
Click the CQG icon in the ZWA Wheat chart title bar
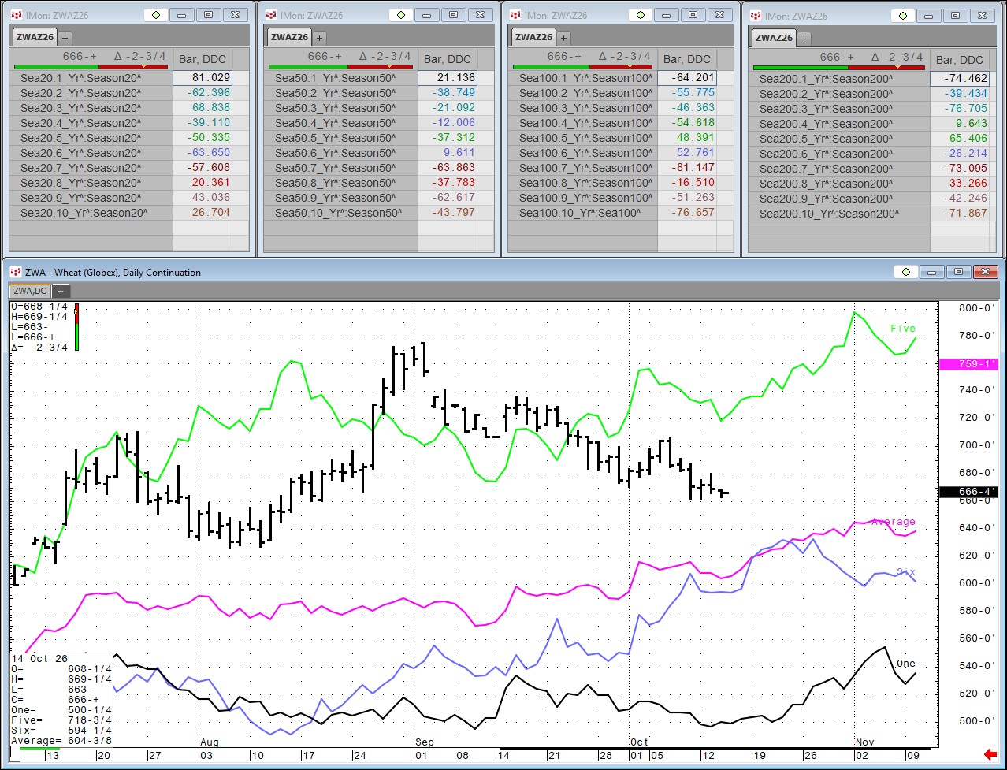[16, 272]
